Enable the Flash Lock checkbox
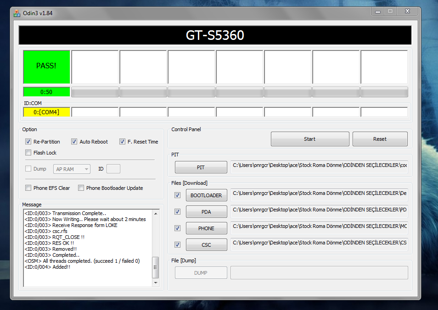Image resolution: width=438 pixels, height=310 pixels. click(x=28, y=152)
